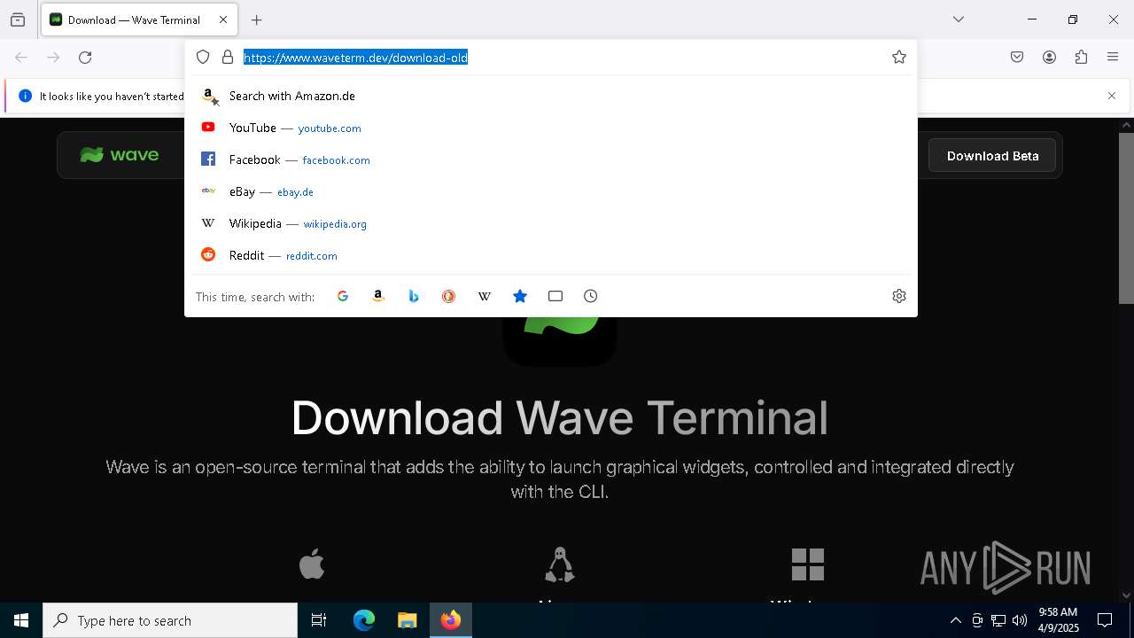
Task: Click Firefox taskbar icon
Action: 451,620
